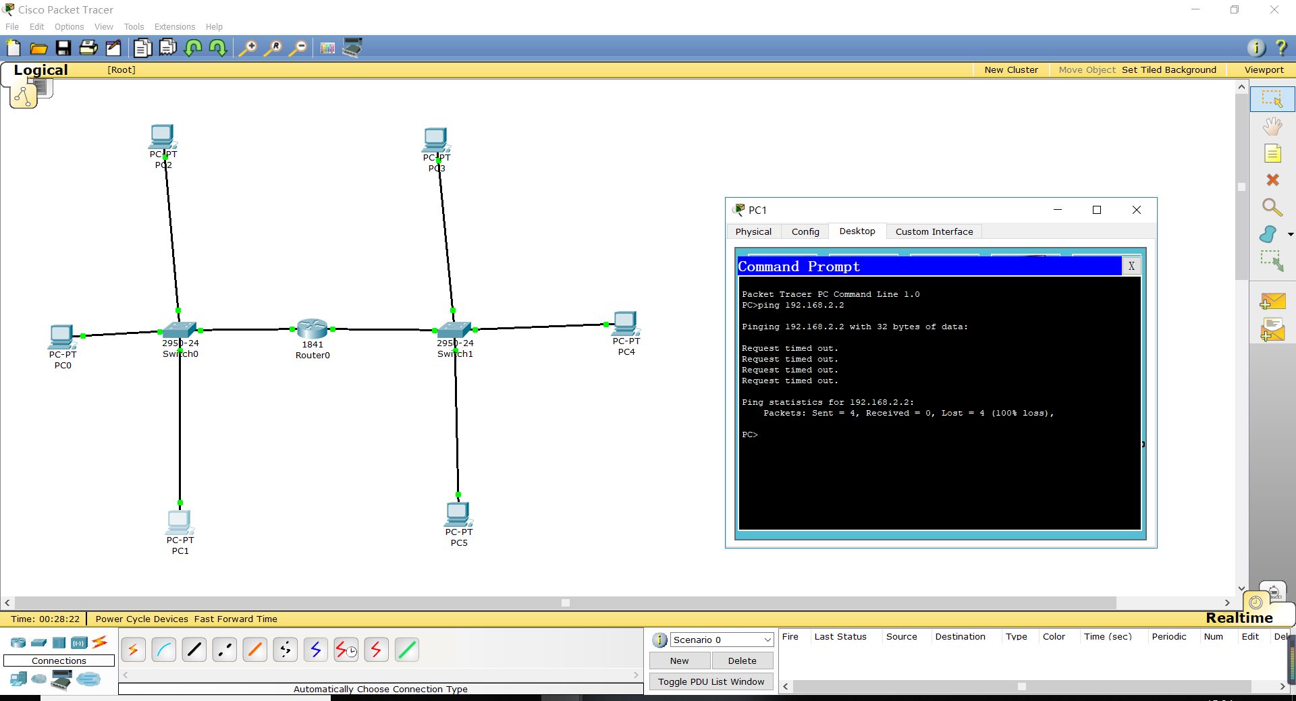Select the green octal cable
This screenshot has width=1296, height=701.
pos(407,650)
